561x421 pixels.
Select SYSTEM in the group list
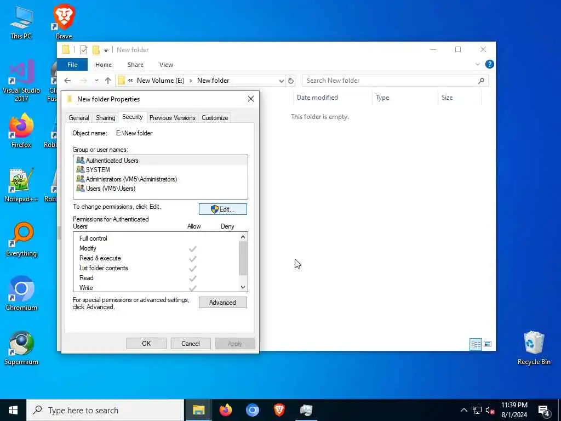[x=161, y=170]
